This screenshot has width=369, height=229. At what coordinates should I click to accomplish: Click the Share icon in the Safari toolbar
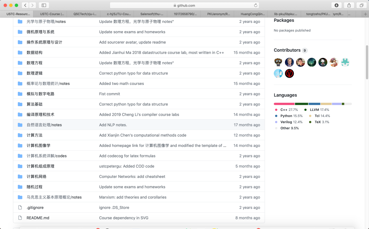point(348,5)
